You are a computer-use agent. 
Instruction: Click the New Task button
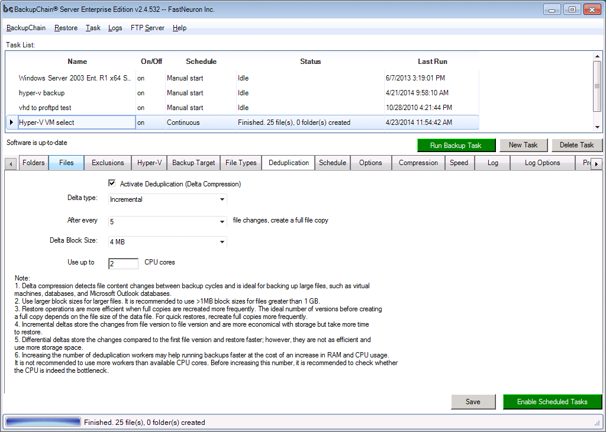tap(523, 145)
